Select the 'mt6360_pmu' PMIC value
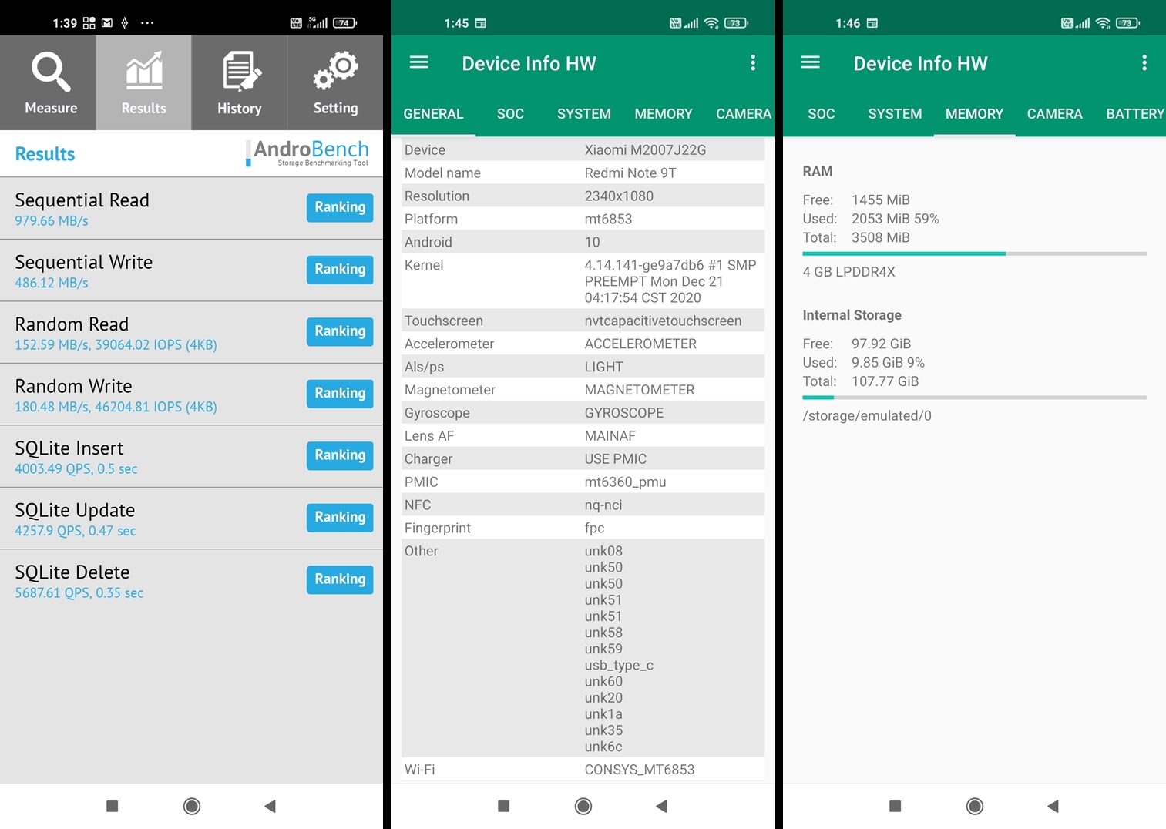Viewport: 1166px width, 829px height. (625, 482)
